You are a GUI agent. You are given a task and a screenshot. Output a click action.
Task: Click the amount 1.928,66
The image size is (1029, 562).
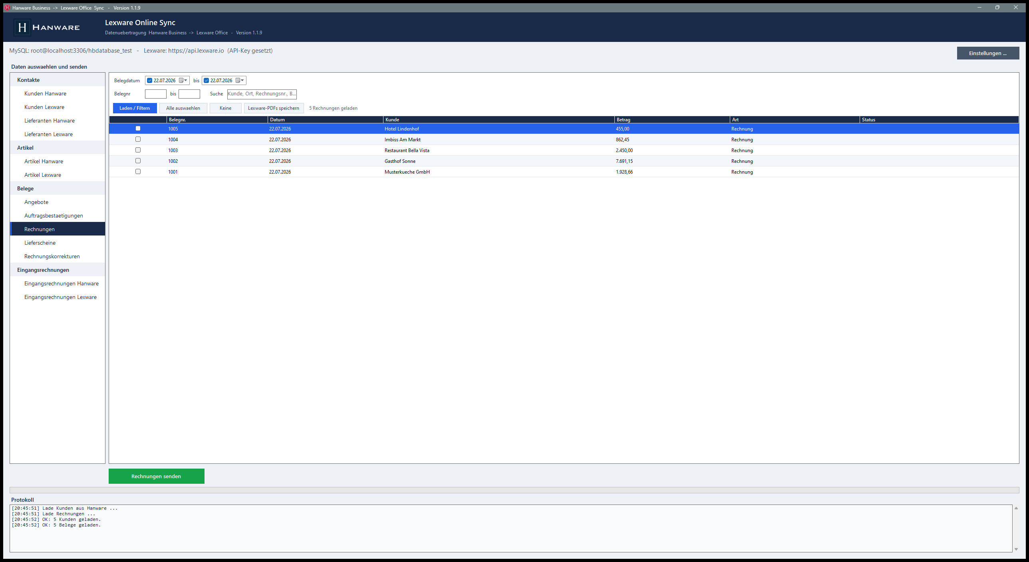click(x=624, y=172)
